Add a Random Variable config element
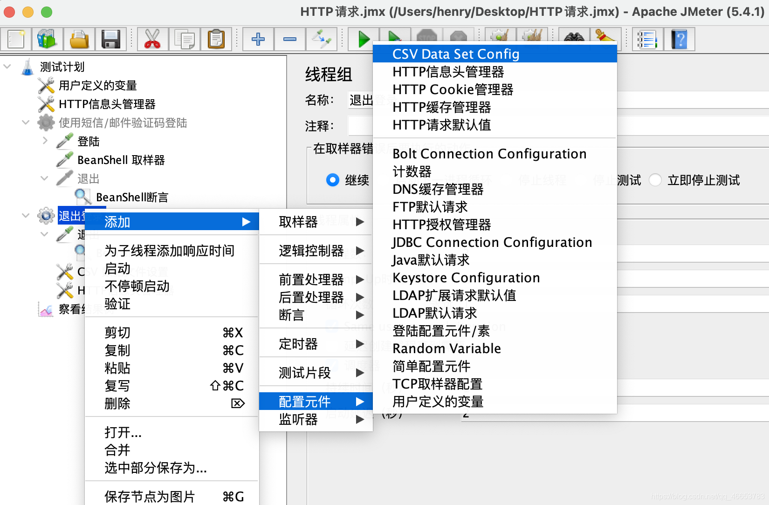The width and height of the screenshot is (769, 505). [x=495, y=348]
